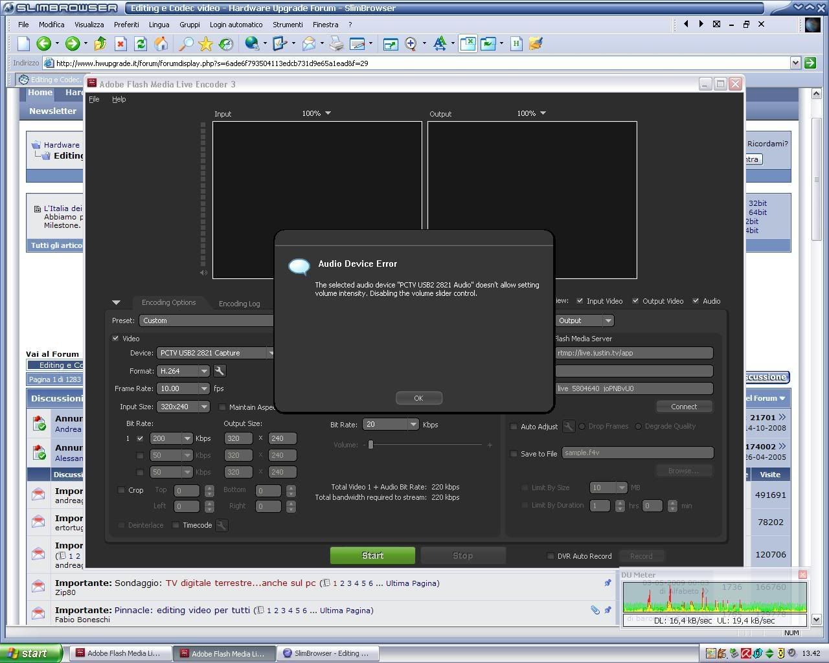Screen dimensions: 829x663
Task: Click the Connect button
Action: tap(684, 407)
